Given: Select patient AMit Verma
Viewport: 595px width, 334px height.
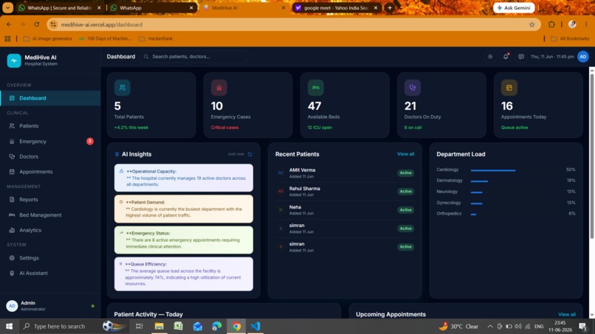Looking at the screenshot, I should pyautogui.click(x=345, y=173).
